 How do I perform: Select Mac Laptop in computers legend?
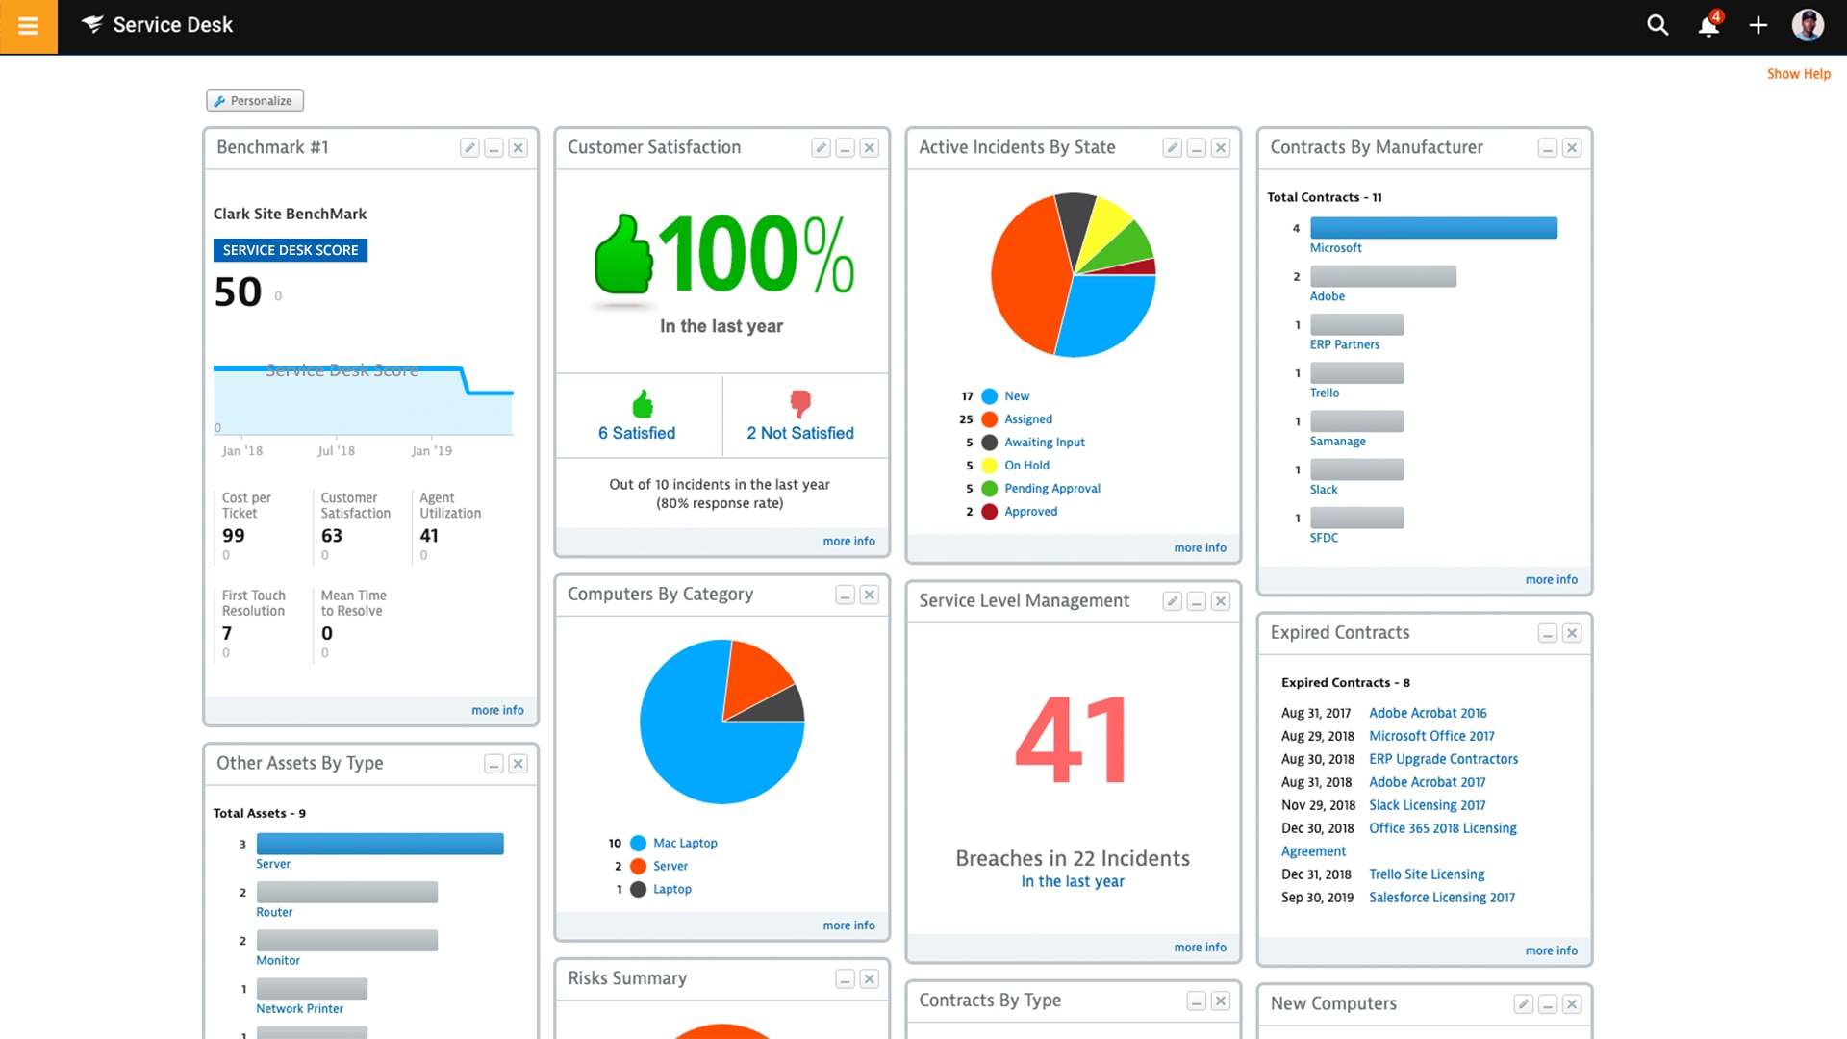click(685, 843)
